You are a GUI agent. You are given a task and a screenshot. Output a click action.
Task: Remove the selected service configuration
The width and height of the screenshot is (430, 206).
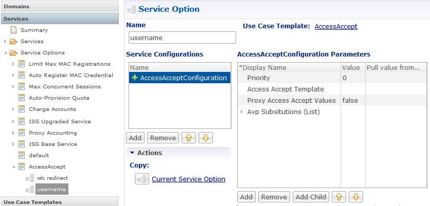click(163, 138)
